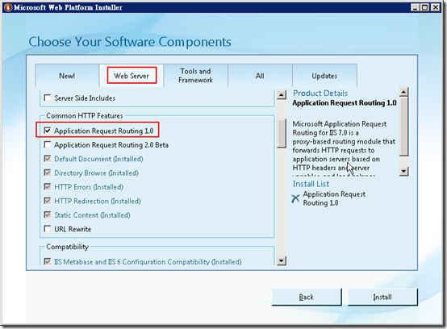This screenshot has width=447, height=329.
Task: Click Product Details scrollbar down arrow
Action: click(x=404, y=172)
